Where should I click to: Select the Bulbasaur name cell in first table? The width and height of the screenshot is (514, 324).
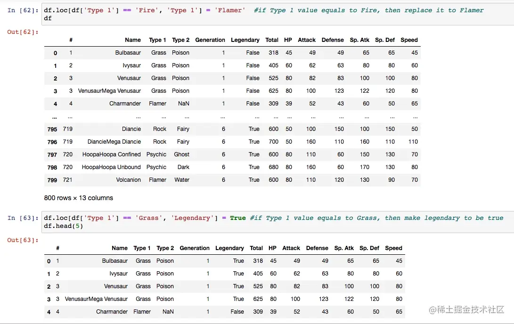(x=128, y=52)
